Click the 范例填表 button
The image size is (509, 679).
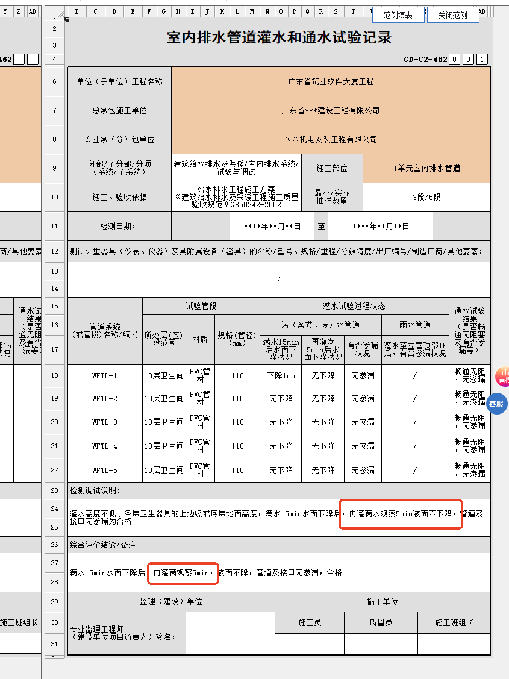(x=398, y=15)
